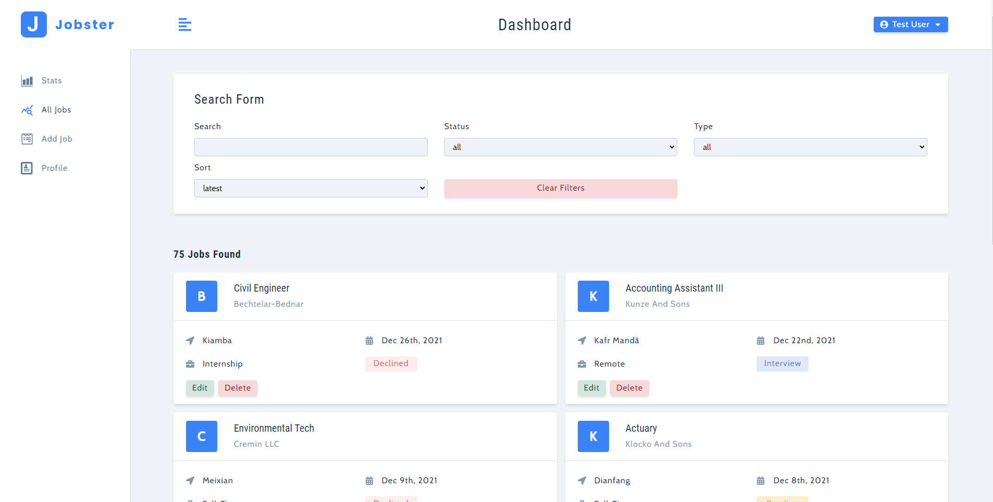Open the Add Job page link
This screenshot has height=502, width=993.
point(57,139)
